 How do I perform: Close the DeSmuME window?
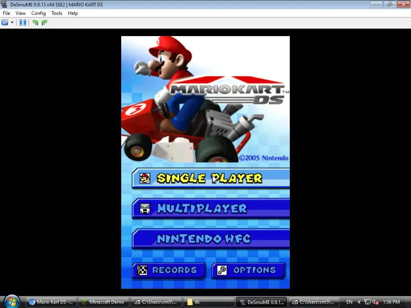click(x=403, y=4)
